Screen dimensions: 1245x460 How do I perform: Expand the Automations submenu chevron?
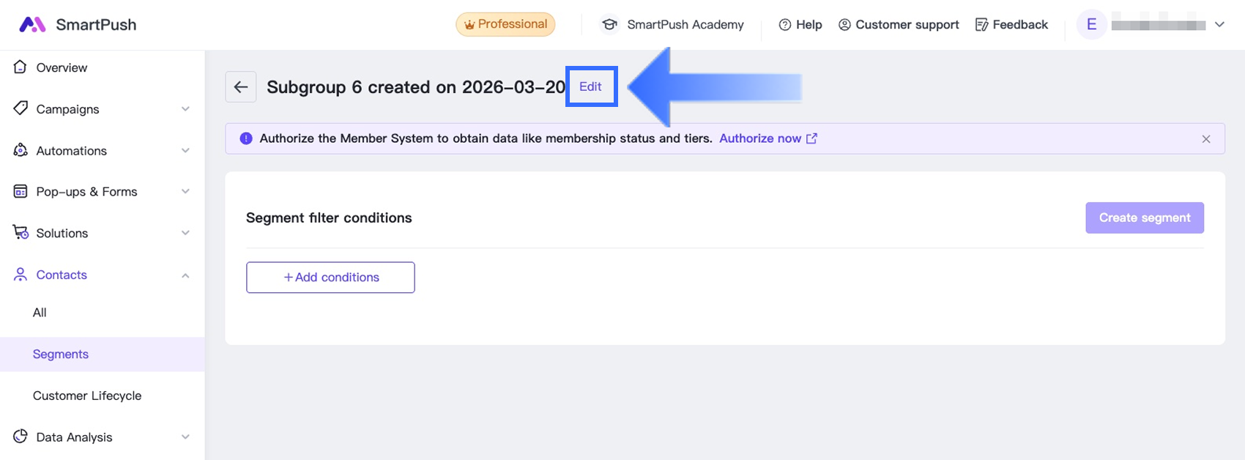tap(185, 151)
